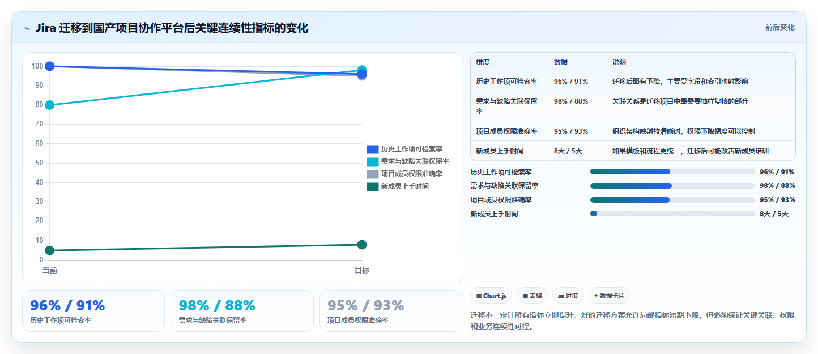Click legend text 历史工作项可检索率
This screenshot has width=818, height=354.
(412, 150)
